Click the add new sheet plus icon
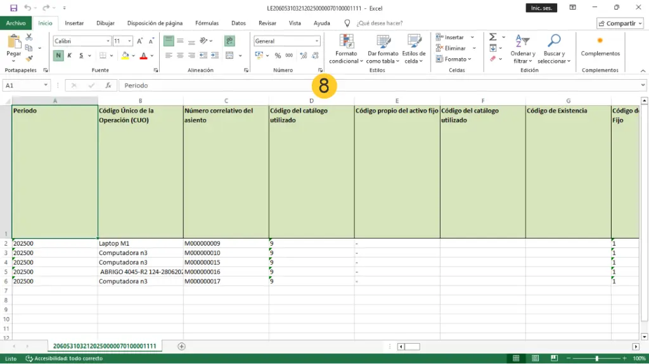649x364 pixels. [182, 346]
